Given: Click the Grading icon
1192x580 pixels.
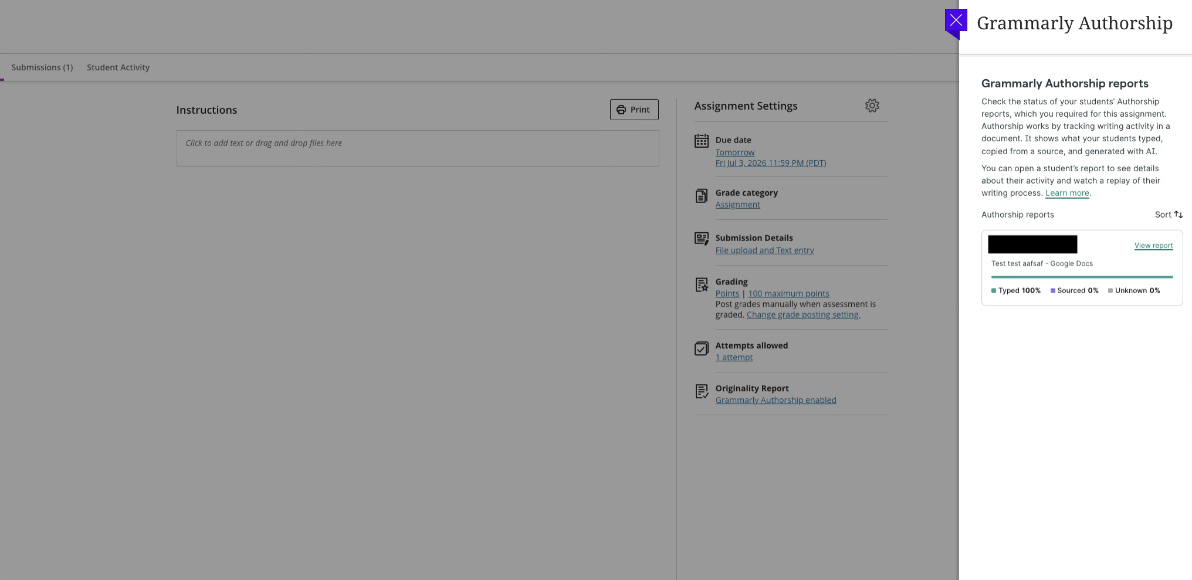Looking at the screenshot, I should (702, 285).
